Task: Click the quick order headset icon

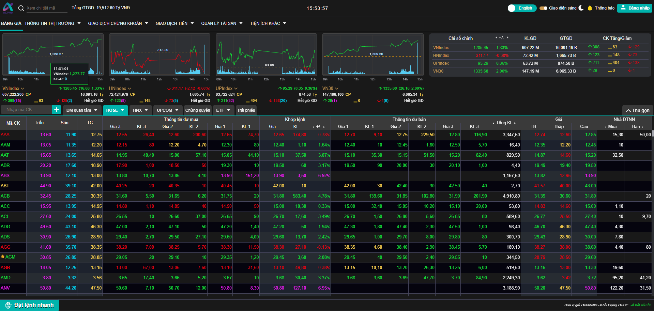Action: [x=8, y=305]
